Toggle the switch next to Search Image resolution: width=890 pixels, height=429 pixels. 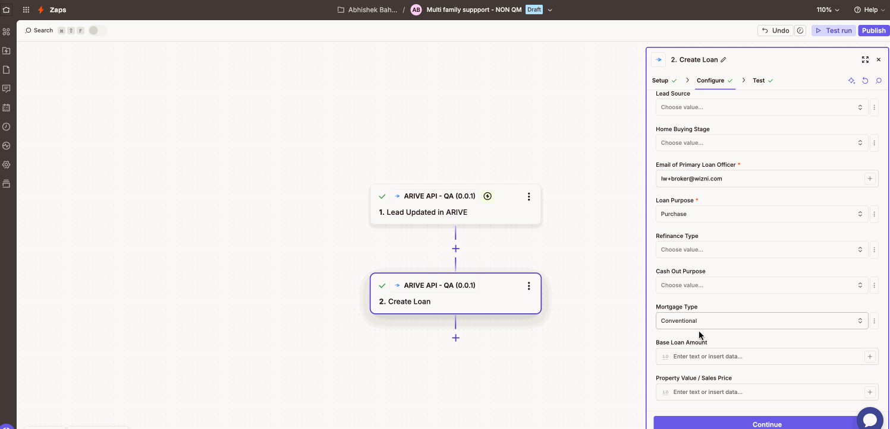click(x=98, y=30)
